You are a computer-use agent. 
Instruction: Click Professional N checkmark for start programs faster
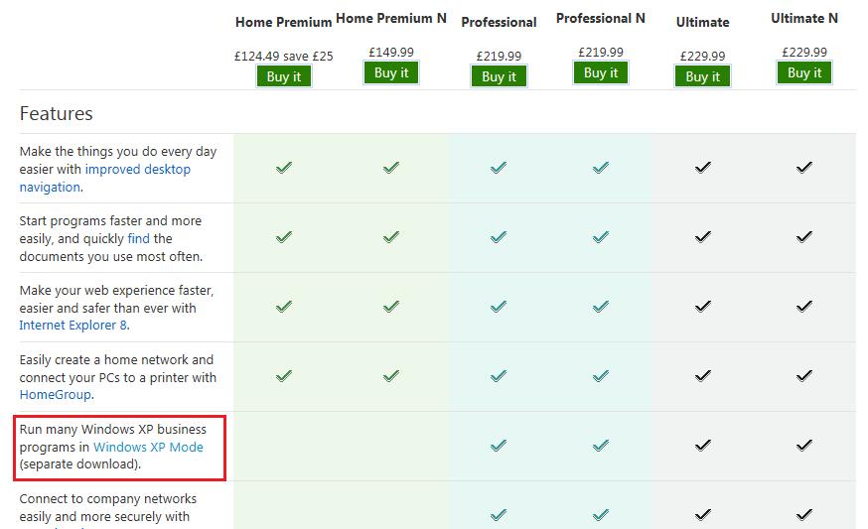coord(601,237)
